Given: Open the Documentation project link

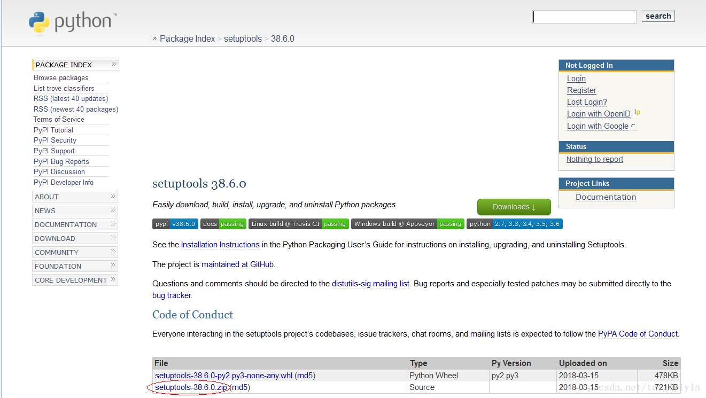Looking at the screenshot, I should (606, 197).
